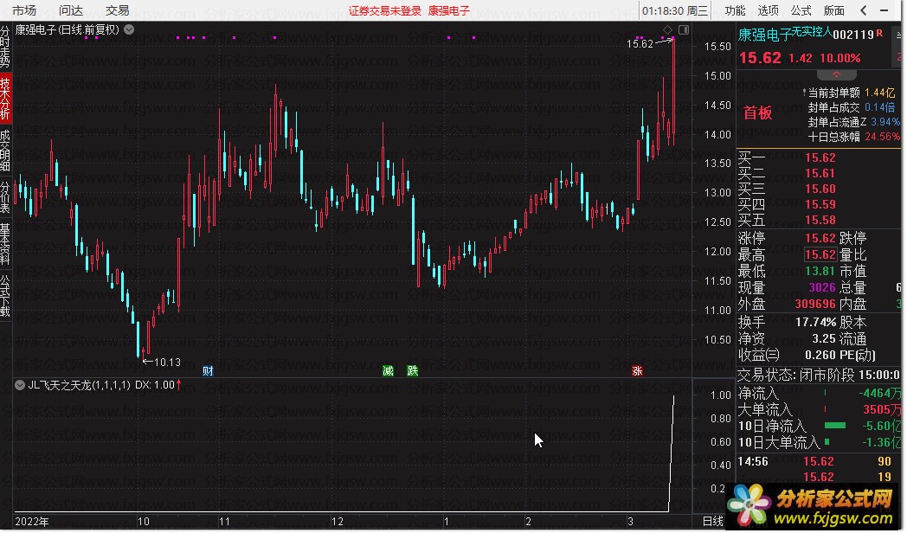Viewport: 907px width, 533px height.
Task: Click the 换手 value 17.74%
Action: coord(815,322)
